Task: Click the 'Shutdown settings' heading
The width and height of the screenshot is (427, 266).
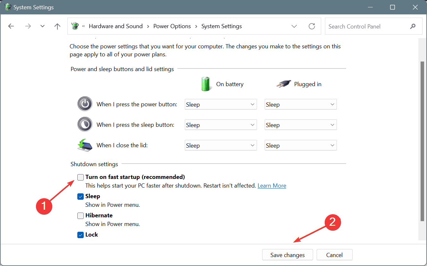Action: click(94, 164)
